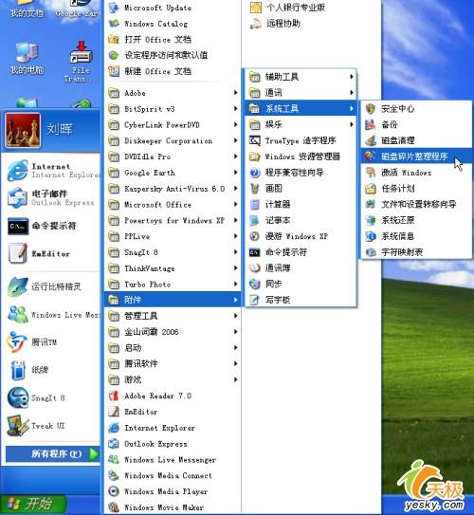Viewport: 474px width, 515px height.
Task: Open Internet Explorer pinned at top left
Action: 52,171
